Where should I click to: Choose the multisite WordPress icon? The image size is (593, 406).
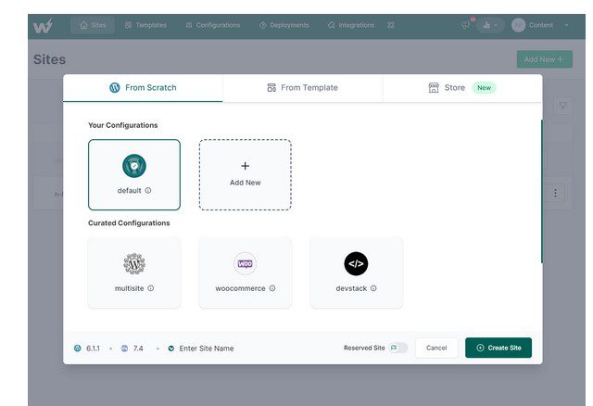[x=134, y=263]
